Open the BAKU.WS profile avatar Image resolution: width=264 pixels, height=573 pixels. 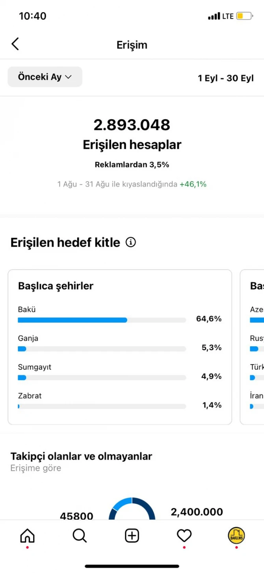pos(236,535)
